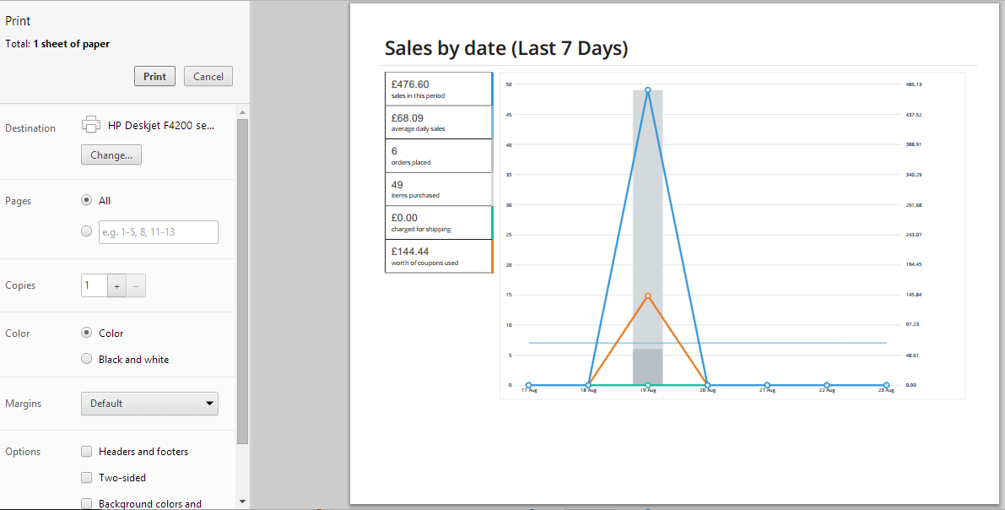Click the 19 Aug peak data point marker
This screenshot has width=1005, height=510.
[647, 90]
